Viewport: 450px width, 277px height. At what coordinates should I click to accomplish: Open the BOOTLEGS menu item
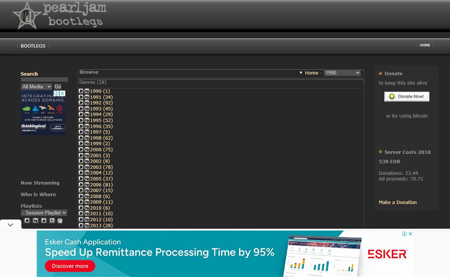(33, 46)
